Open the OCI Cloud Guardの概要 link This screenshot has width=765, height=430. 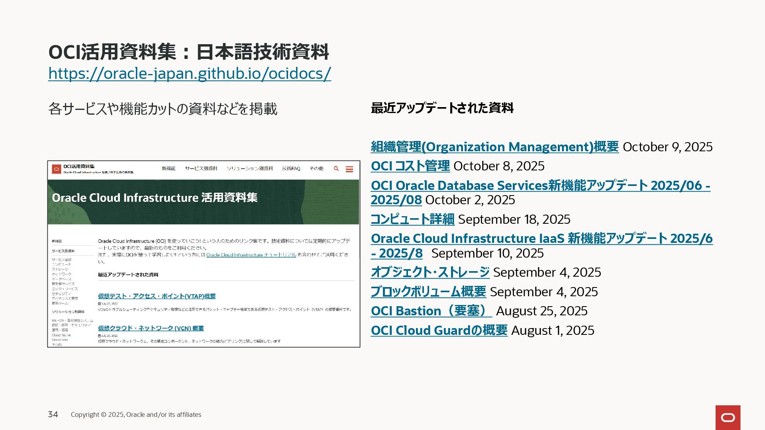click(x=439, y=330)
